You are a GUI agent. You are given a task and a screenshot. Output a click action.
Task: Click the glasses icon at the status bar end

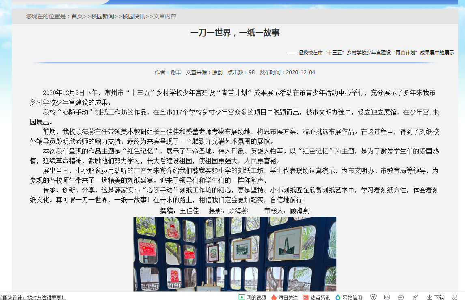pyautogui.click(x=454, y=297)
